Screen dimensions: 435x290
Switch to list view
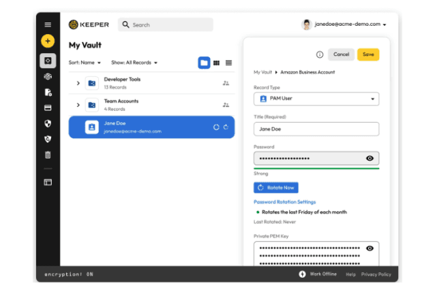coord(228,63)
